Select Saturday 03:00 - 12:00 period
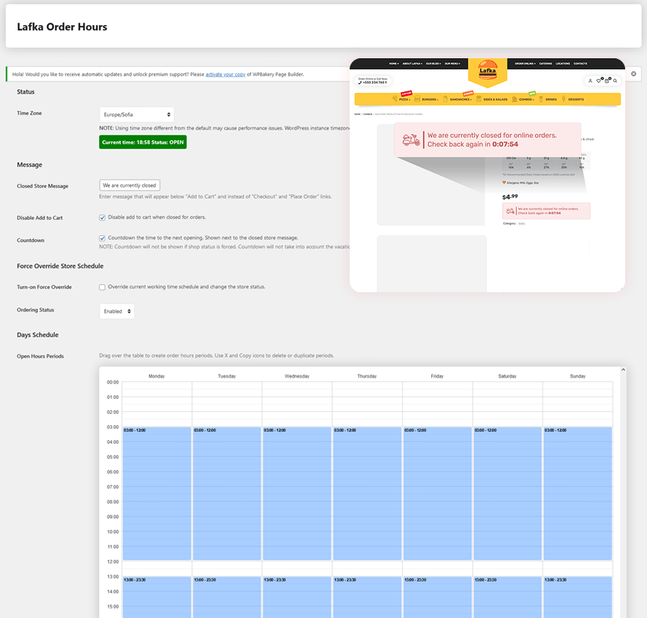The width and height of the screenshot is (647, 618). (x=507, y=493)
